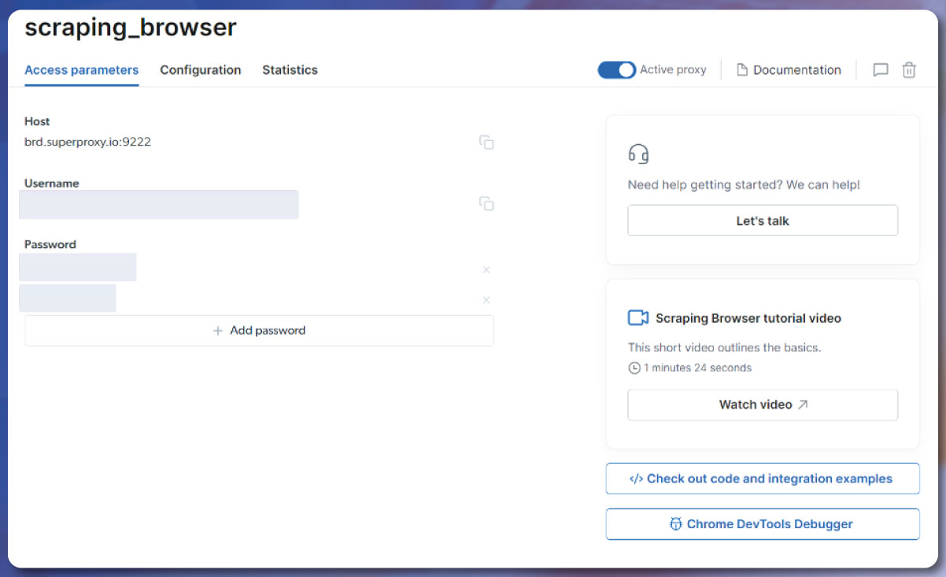Image resolution: width=946 pixels, height=577 pixels.
Task: Select the host text brd.superproxy.io:9222
Action: coord(87,142)
